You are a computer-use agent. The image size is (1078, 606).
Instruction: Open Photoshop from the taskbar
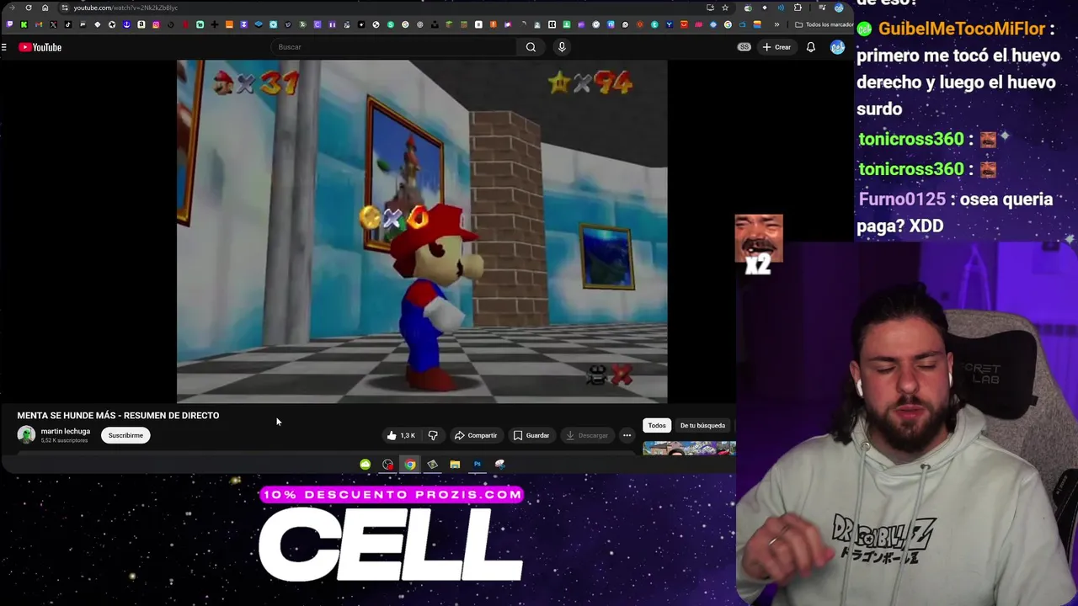click(477, 465)
